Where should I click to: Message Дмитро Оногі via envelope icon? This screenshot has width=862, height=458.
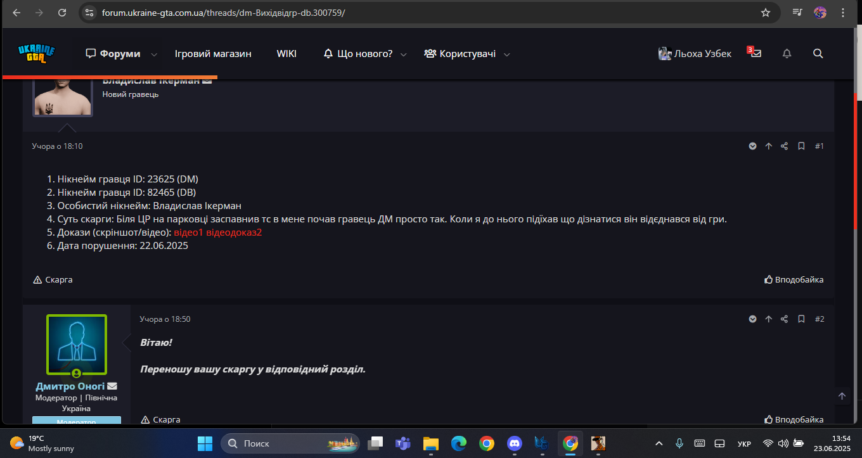pyautogui.click(x=112, y=386)
